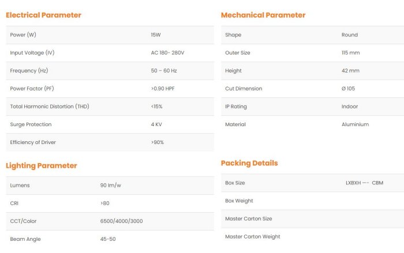Viewport: 404px width, 253px height.
Task: Click the Master Carton Size label
Action: coord(248,219)
